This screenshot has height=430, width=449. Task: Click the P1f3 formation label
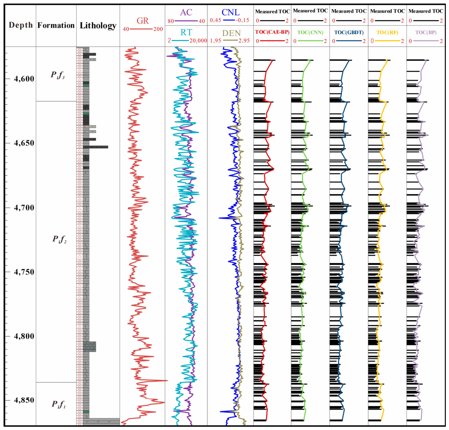[58, 75]
